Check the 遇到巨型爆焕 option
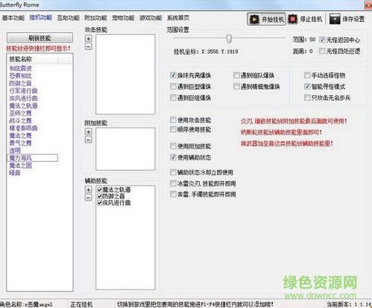 coord(173,87)
